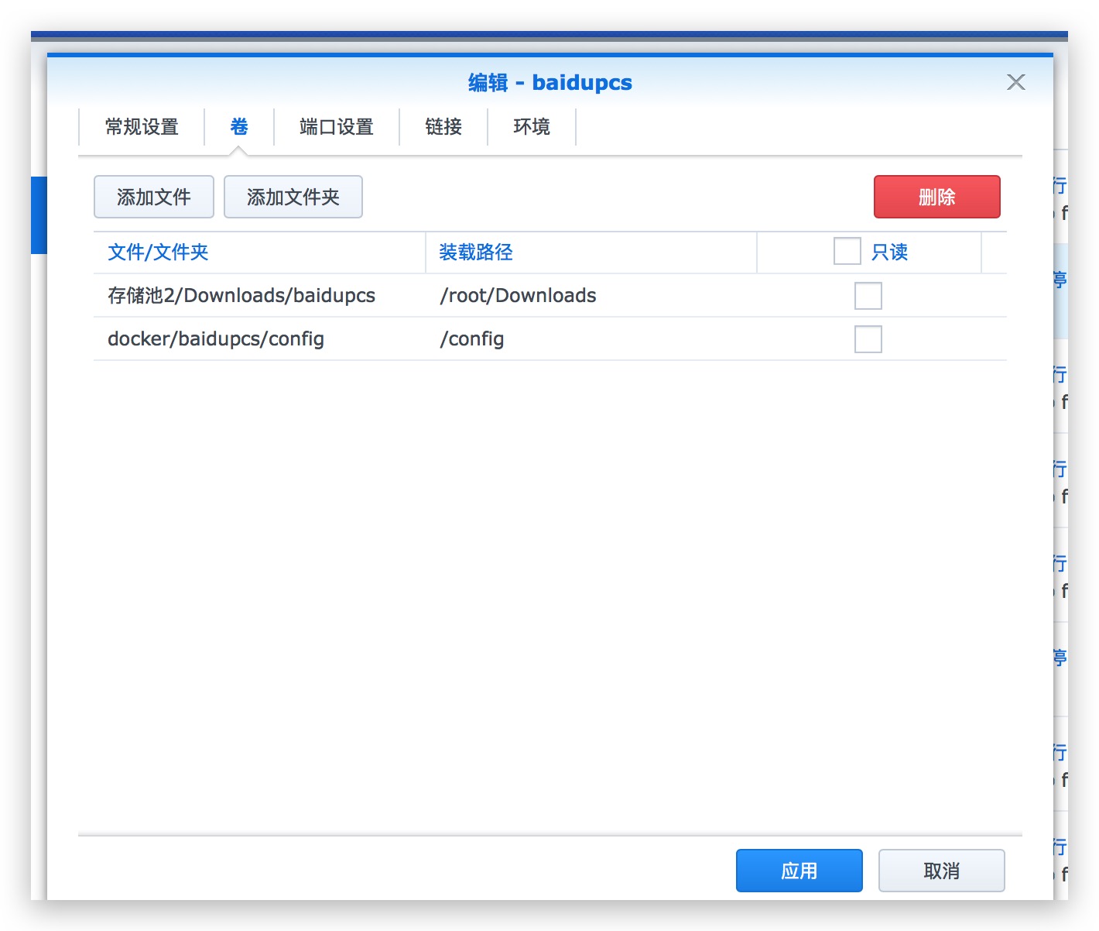
Task: Sort by the 装载路径 column
Action: click(x=476, y=252)
